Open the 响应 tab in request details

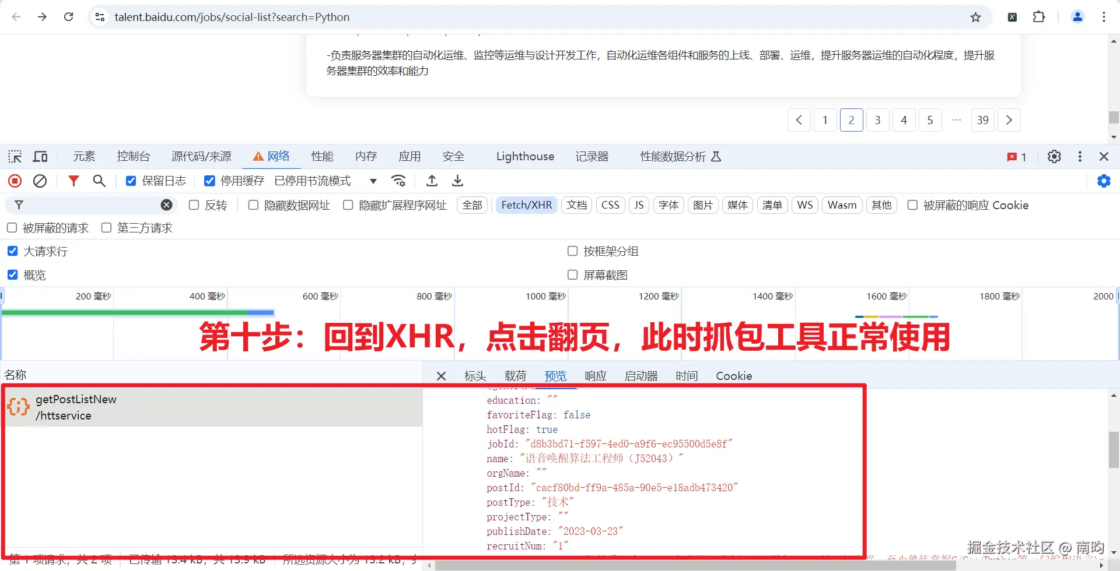point(595,376)
